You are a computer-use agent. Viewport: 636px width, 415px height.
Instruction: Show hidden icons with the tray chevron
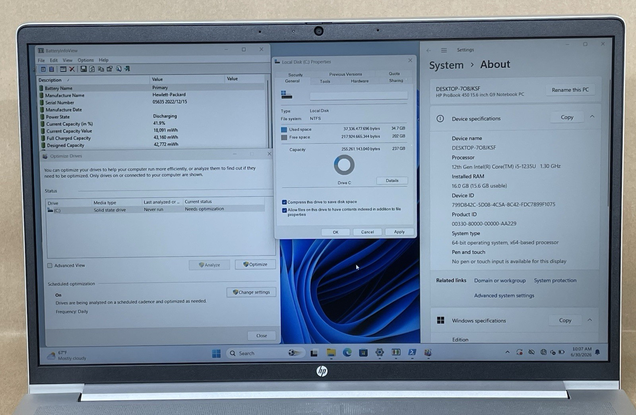click(508, 352)
